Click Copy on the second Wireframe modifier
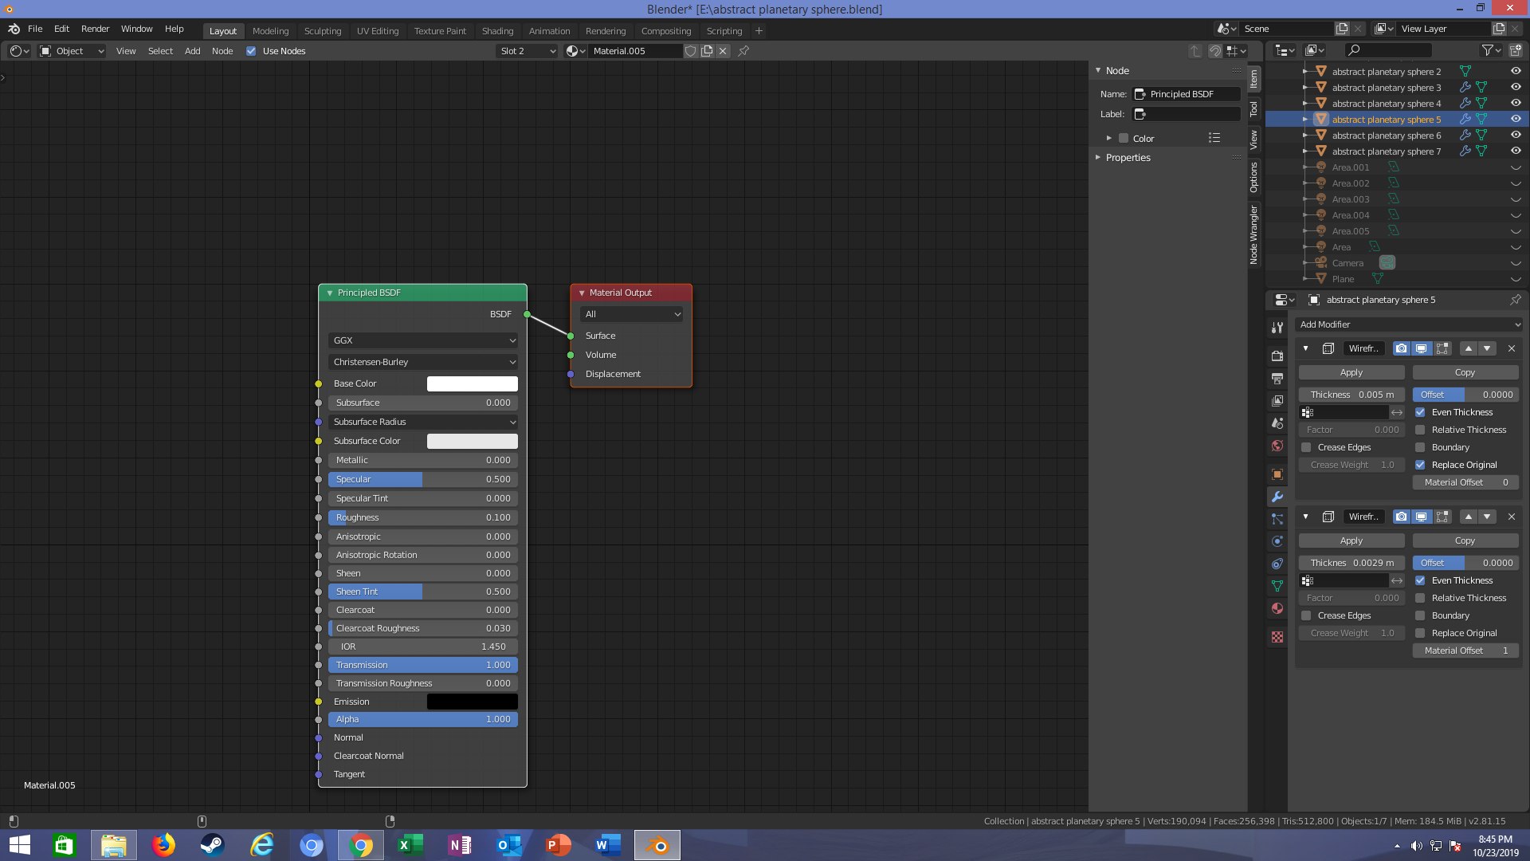Viewport: 1530px width, 861px height. point(1464,541)
